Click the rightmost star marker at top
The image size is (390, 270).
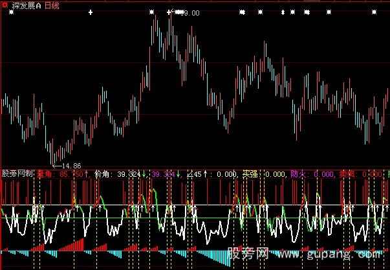click(376, 12)
